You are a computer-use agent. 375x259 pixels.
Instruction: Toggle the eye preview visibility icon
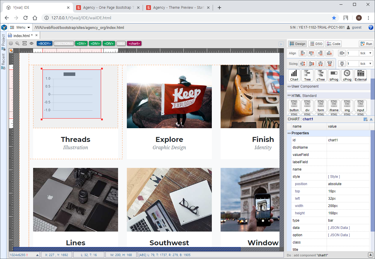[31, 44]
